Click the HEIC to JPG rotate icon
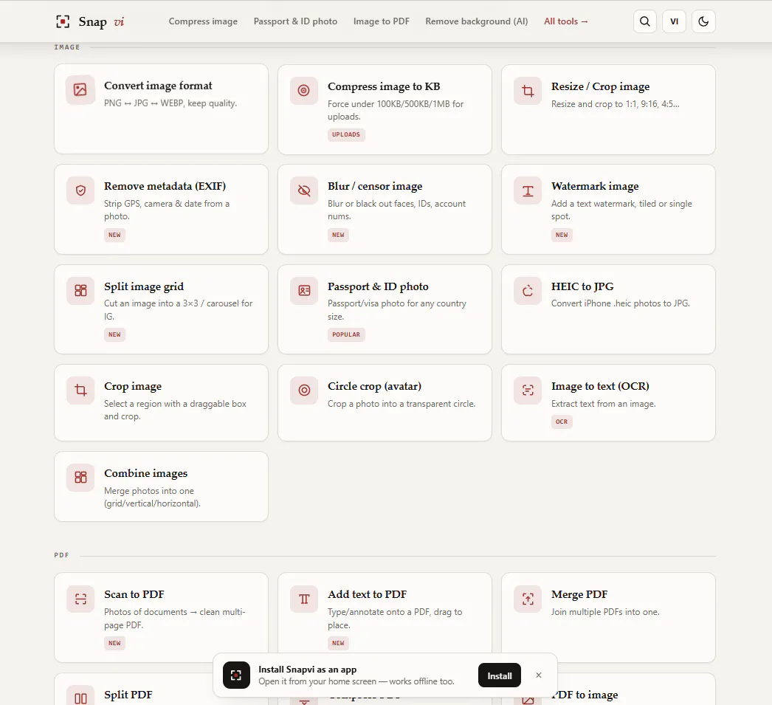This screenshot has height=705, width=772. pyautogui.click(x=528, y=290)
